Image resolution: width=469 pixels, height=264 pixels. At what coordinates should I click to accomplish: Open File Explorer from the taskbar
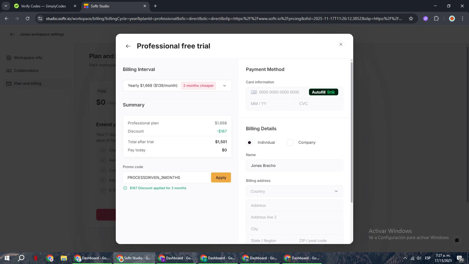click(64, 258)
